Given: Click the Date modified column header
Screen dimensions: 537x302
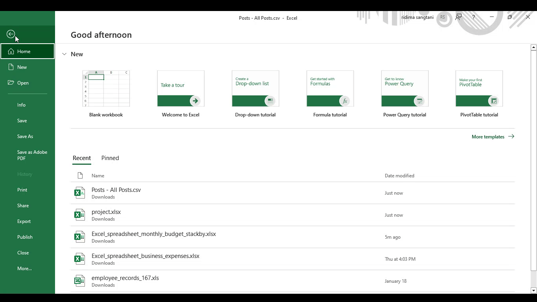Looking at the screenshot, I should click(399, 176).
